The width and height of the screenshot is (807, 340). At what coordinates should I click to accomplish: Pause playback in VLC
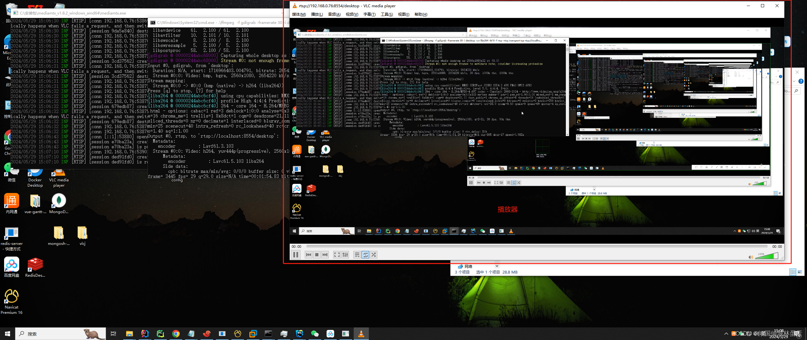tap(295, 255)
